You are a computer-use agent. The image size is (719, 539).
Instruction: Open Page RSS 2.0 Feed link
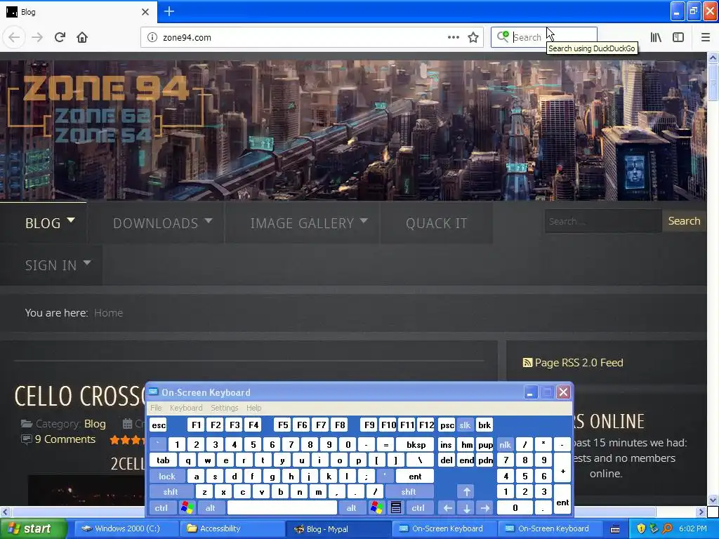click(579, 363)
